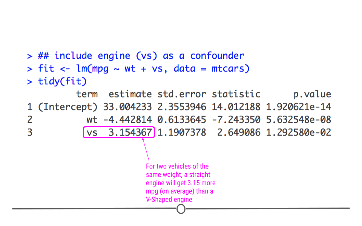Click the 'term' column header

(87, 94)
